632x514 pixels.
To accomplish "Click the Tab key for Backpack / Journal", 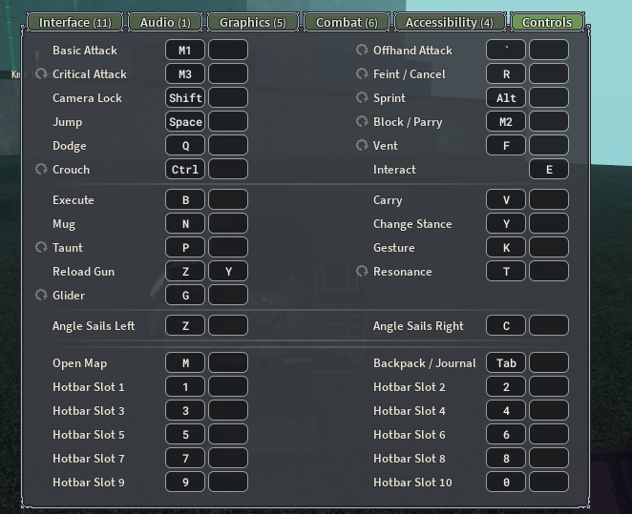I will pyautogui.click(x=506, y=363).
